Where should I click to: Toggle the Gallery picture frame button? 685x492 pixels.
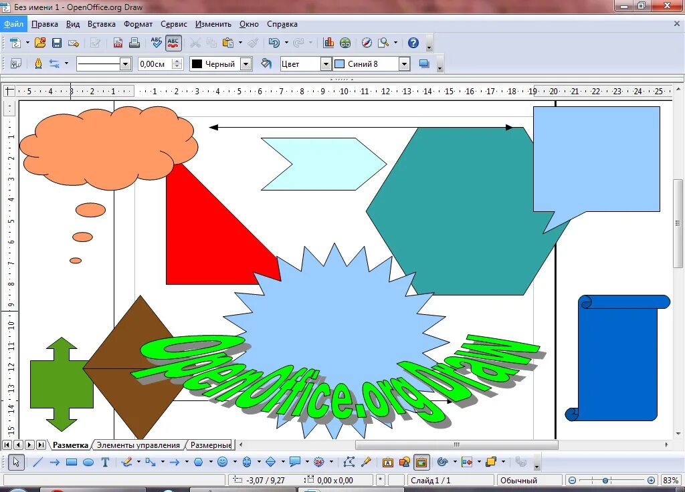pos(421,462)
